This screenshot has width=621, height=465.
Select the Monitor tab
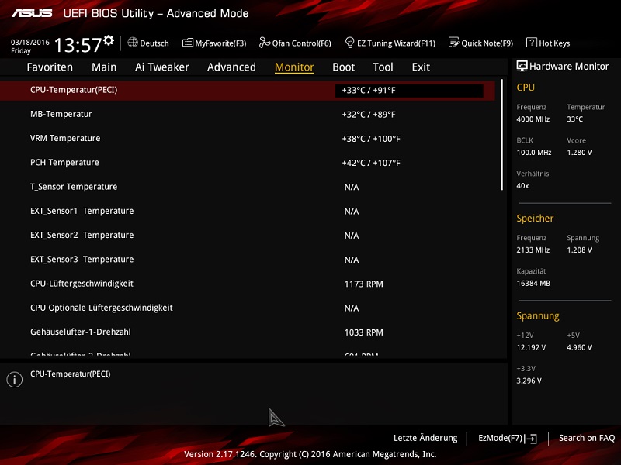pos(295,67)
